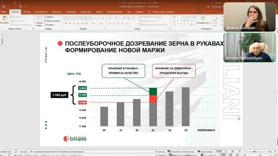Switch to Design (Конструктор) tab
This screenshot has width=278, height=156.
click(41, 12)
